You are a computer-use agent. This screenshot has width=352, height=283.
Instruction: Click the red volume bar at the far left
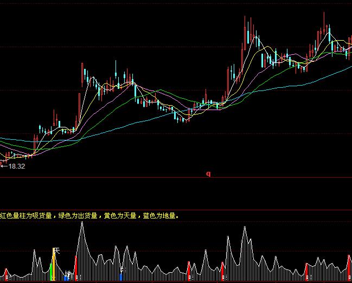point(7,275)
